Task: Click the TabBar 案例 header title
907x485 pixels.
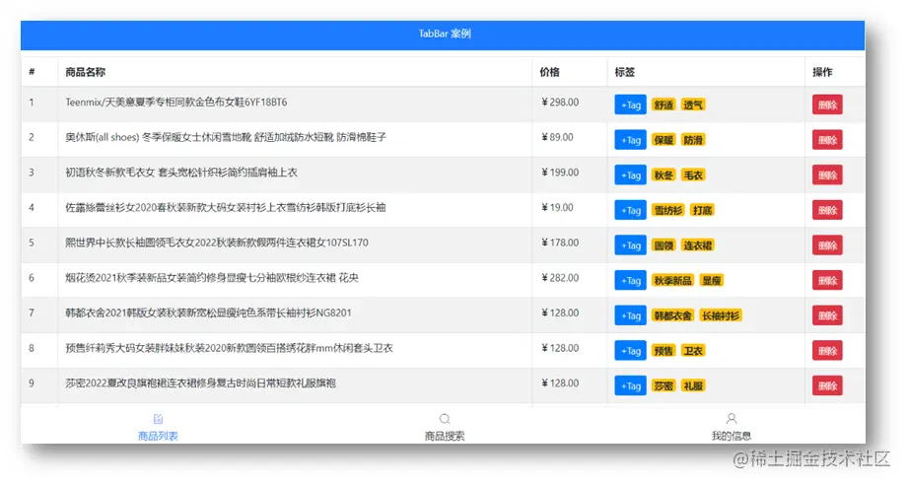Action: tap(445, 35)
